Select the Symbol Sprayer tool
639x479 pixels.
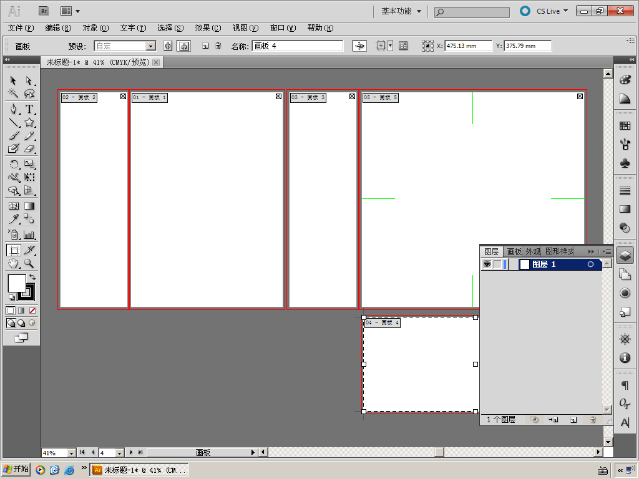(x=13, y=235)
